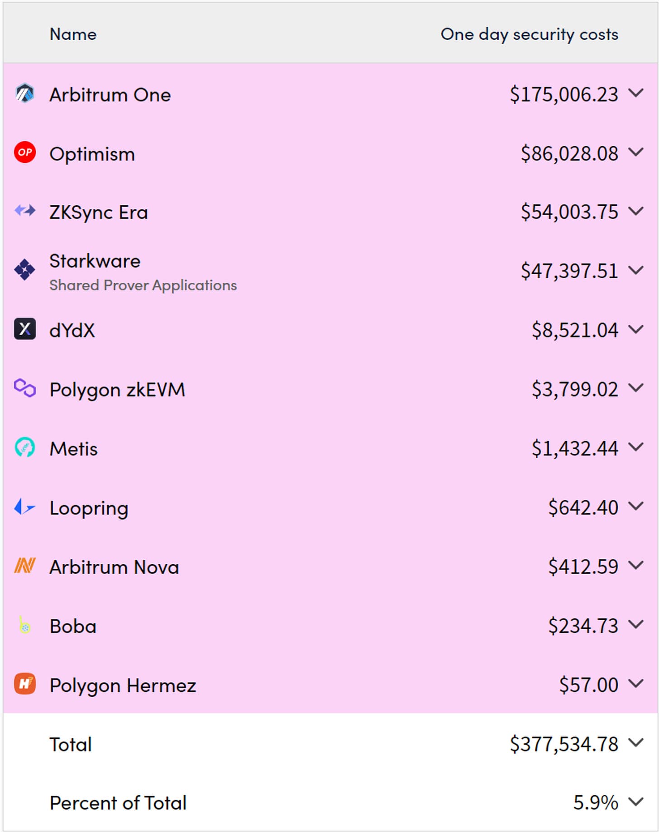Sort by the Name column header
This screenshot has width=659, height=832.
(73, 34)
